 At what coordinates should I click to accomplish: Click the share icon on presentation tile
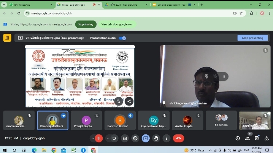click(129, 101)
